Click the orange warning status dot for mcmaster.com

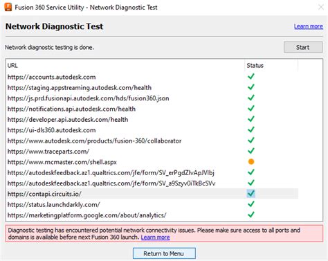pyautogui.click(x=251, y=162)
